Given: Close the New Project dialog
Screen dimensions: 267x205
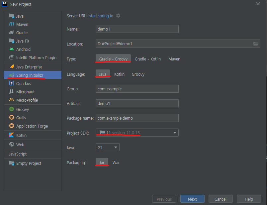Looking at the screenshot, I should [258, 4].
